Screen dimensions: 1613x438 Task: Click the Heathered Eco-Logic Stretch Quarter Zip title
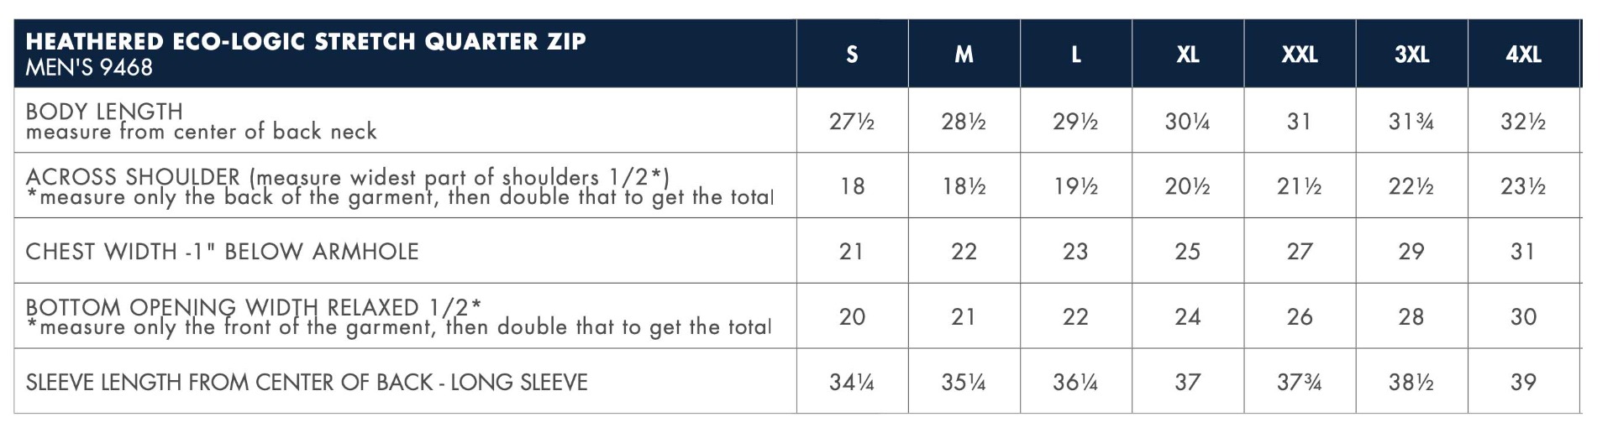coord(306,41)
